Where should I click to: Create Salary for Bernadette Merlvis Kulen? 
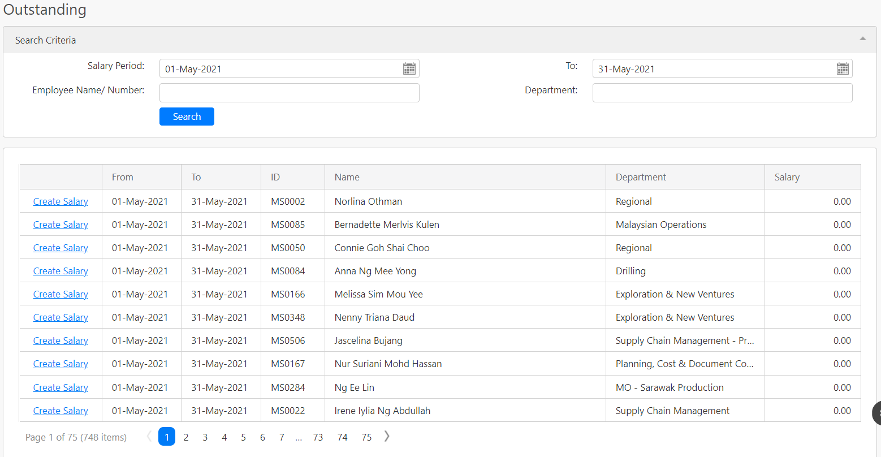tap(61, 225)
